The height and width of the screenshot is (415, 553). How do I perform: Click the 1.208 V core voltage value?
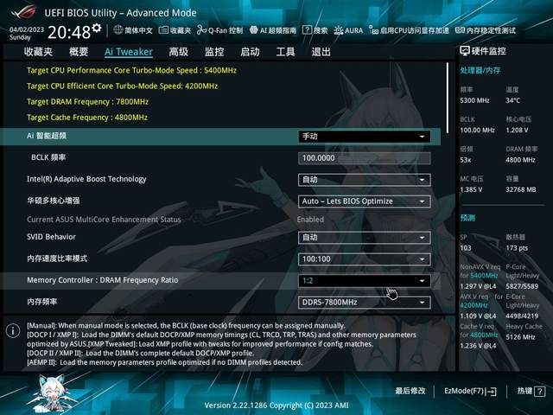click(x=517, y=131)
